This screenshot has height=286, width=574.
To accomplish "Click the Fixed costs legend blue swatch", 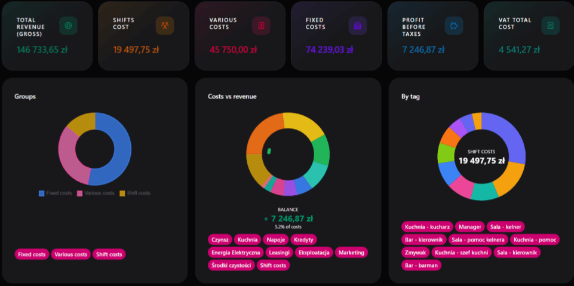I will [41, 193].
